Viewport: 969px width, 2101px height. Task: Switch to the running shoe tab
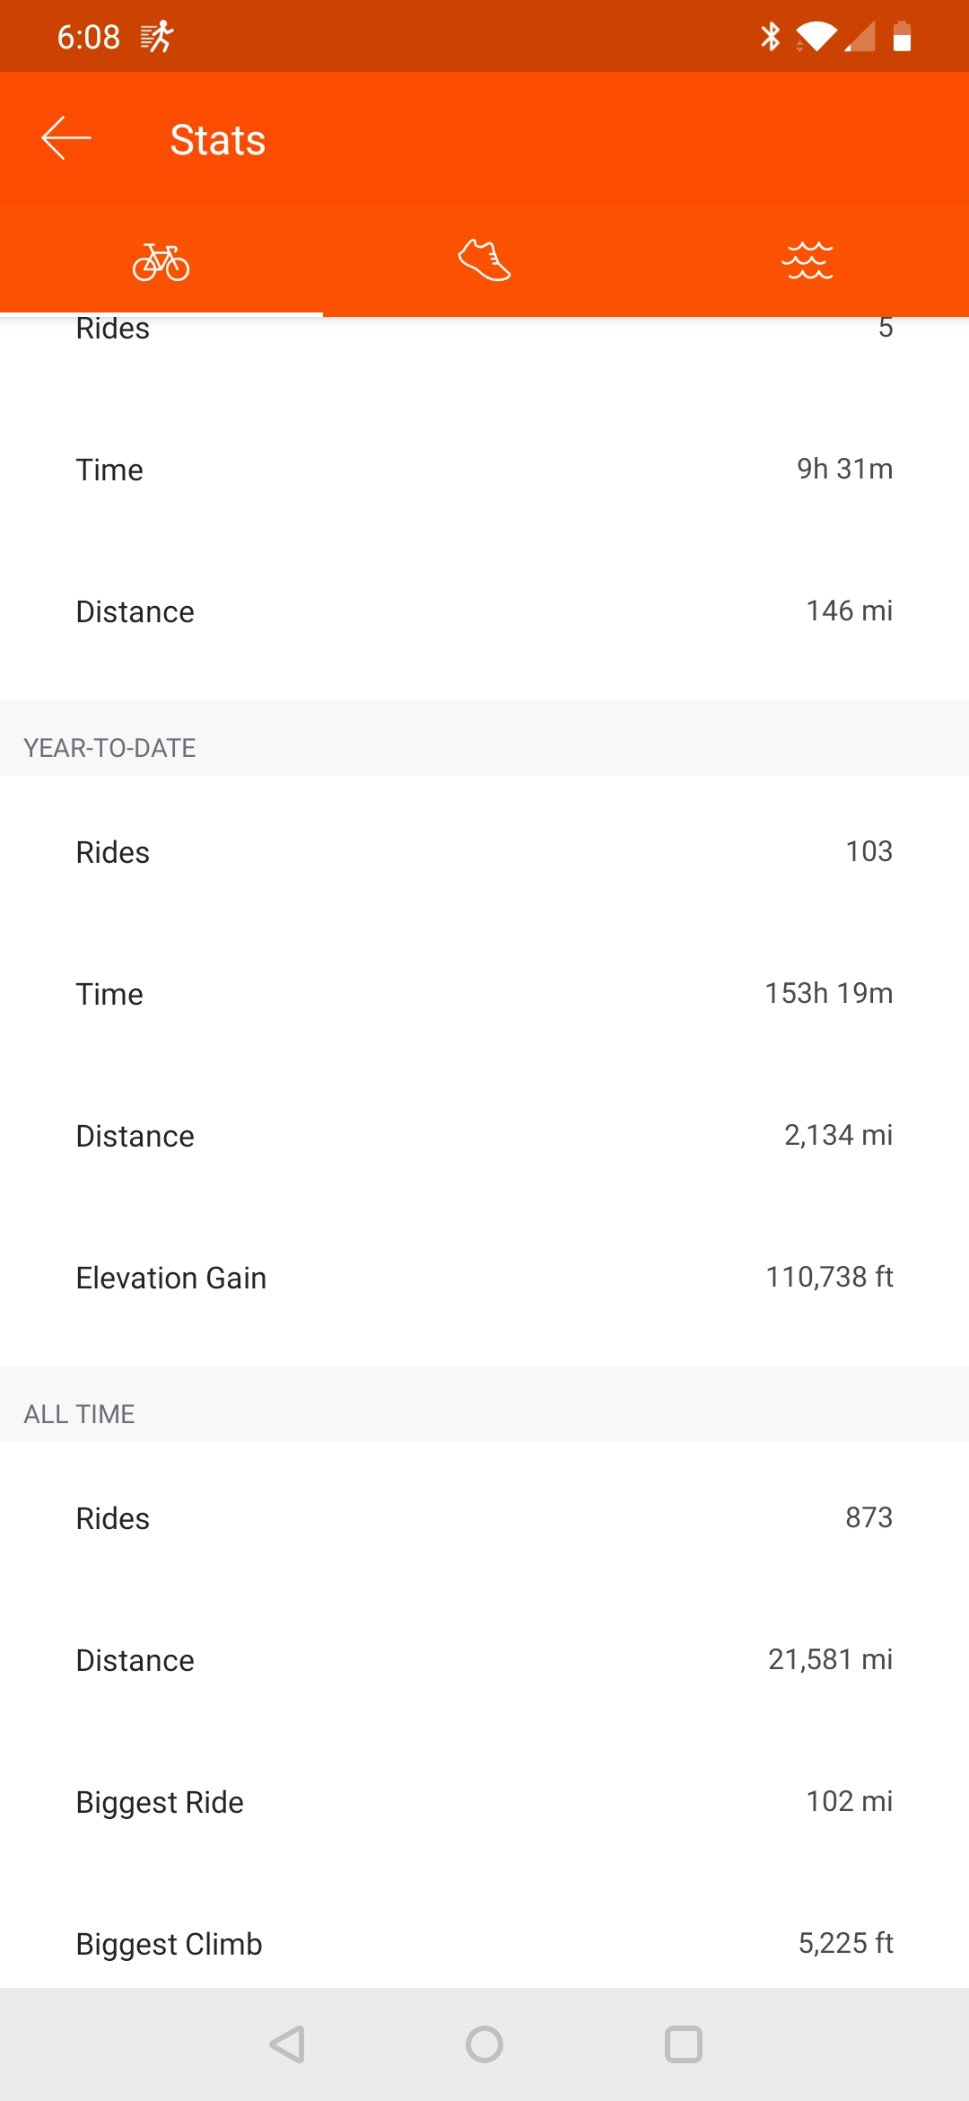point(484,260)
